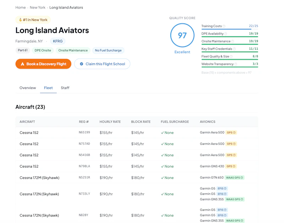The height and width of the screenshot is (223, 284).
Task: Click $180/hr block rate in N828Y row
Action: (x=138, y=216)
